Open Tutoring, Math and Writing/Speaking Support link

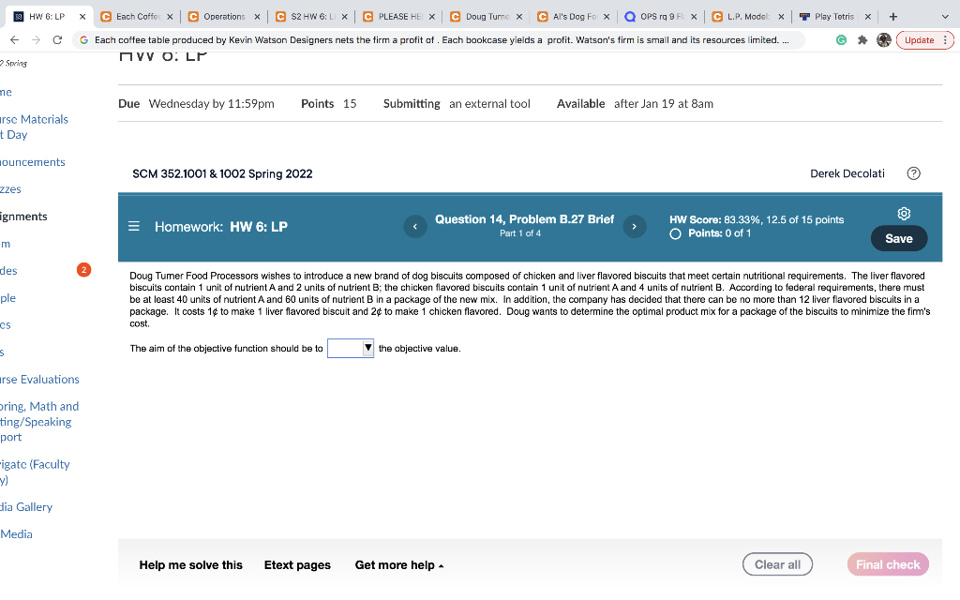(x=39, y=421)
